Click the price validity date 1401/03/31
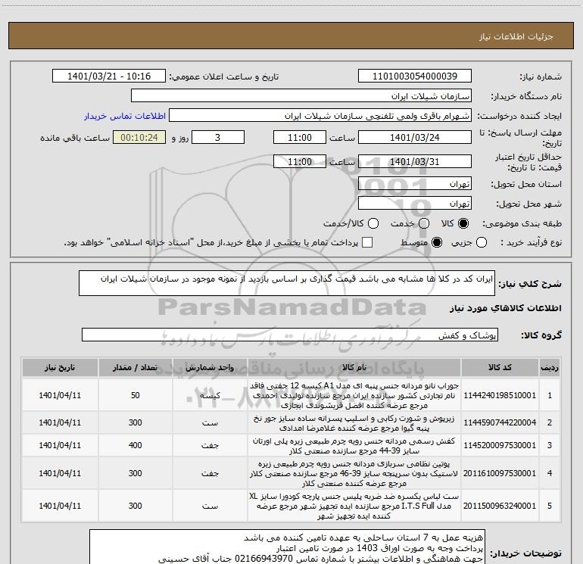 415,161
